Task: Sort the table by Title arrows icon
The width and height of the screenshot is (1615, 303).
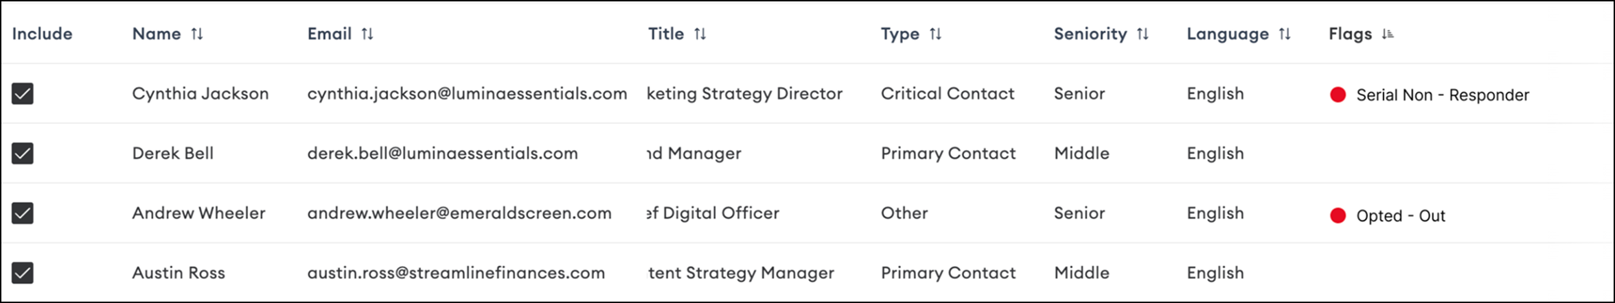Action: [700, 34]
